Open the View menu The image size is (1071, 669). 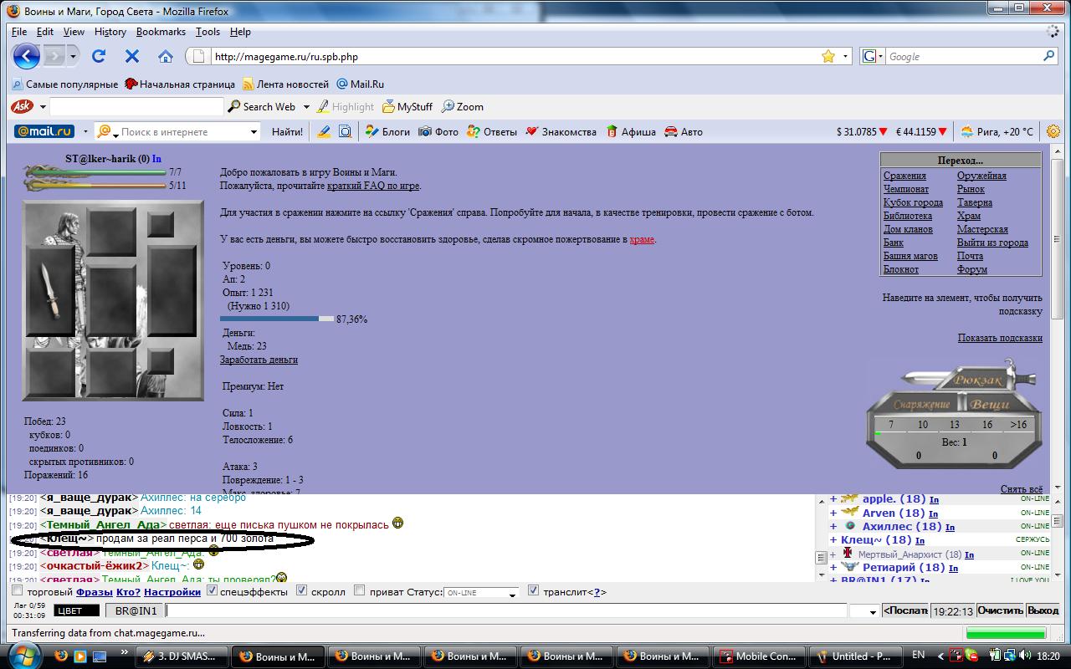click(x=74, y=32)
